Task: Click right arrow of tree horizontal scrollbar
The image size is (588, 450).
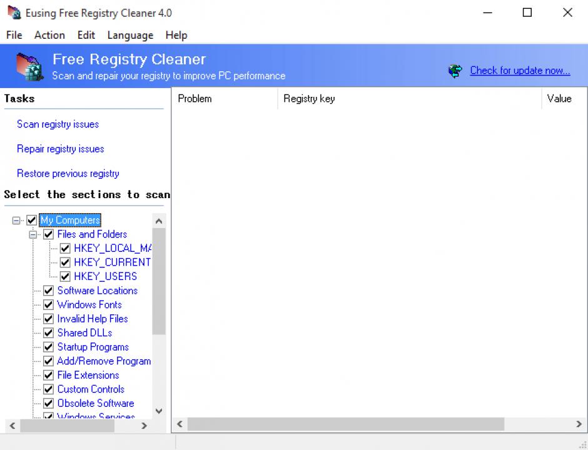Action: click(x=144, y=426)
